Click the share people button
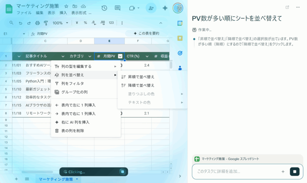 (151, 8)
